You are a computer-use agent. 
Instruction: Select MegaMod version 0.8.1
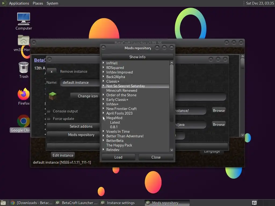point(114,127)
